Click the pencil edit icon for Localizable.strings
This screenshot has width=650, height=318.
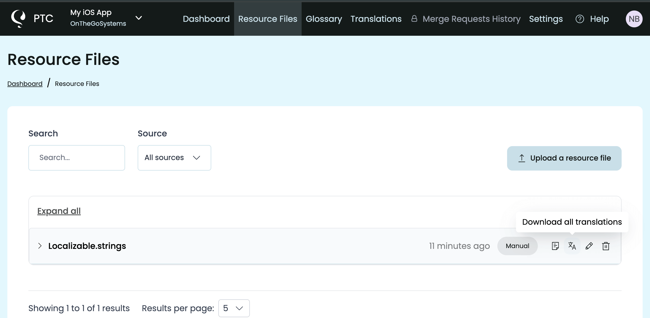coord(589,246)
